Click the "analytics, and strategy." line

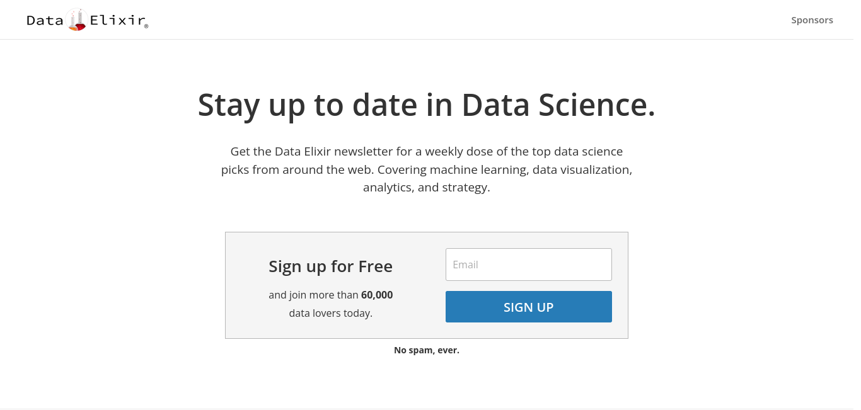(427, 188)
